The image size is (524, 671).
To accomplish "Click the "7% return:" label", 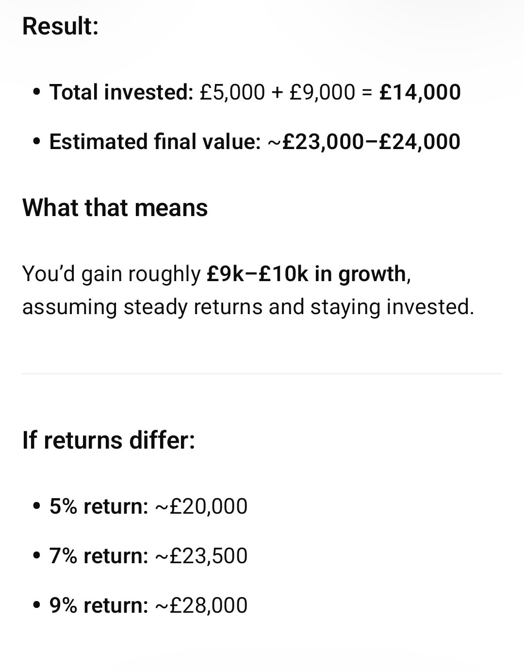I will point(98,556).
